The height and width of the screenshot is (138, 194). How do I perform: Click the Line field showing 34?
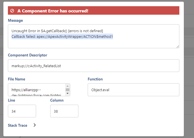pyautogui.click(x=22, y=111)
